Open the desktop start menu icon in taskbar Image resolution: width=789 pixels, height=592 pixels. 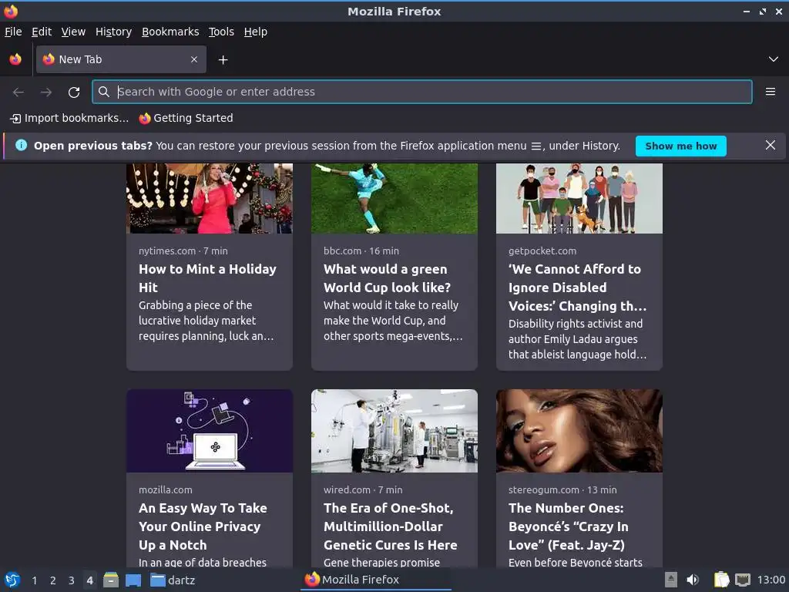click(12, 580)
